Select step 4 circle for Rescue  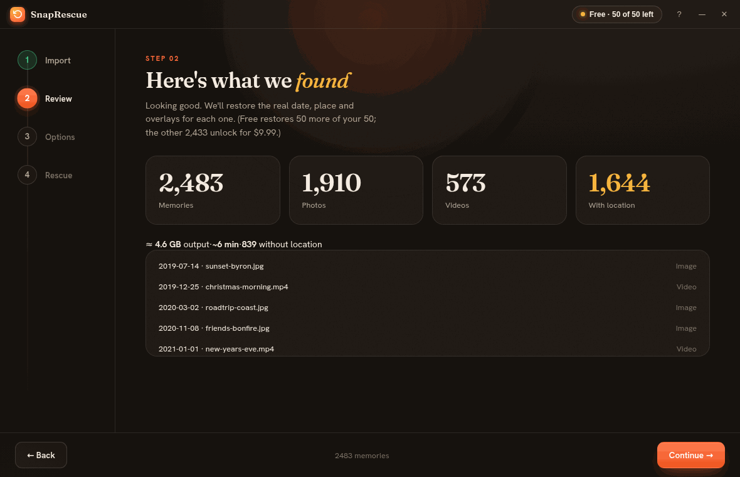(28, 174)
